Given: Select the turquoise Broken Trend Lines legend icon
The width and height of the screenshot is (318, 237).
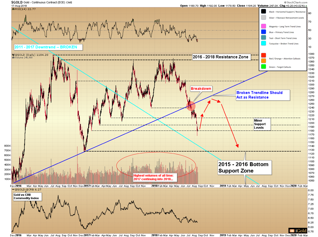Looking at the screenshot, I should (x=263, y=44).
